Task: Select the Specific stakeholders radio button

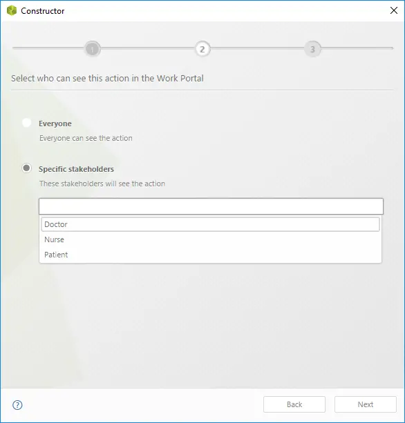Action: point(26,168)
